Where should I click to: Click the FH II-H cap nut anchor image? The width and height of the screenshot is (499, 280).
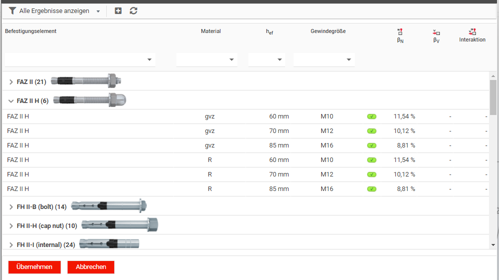[x=120, y=225]
